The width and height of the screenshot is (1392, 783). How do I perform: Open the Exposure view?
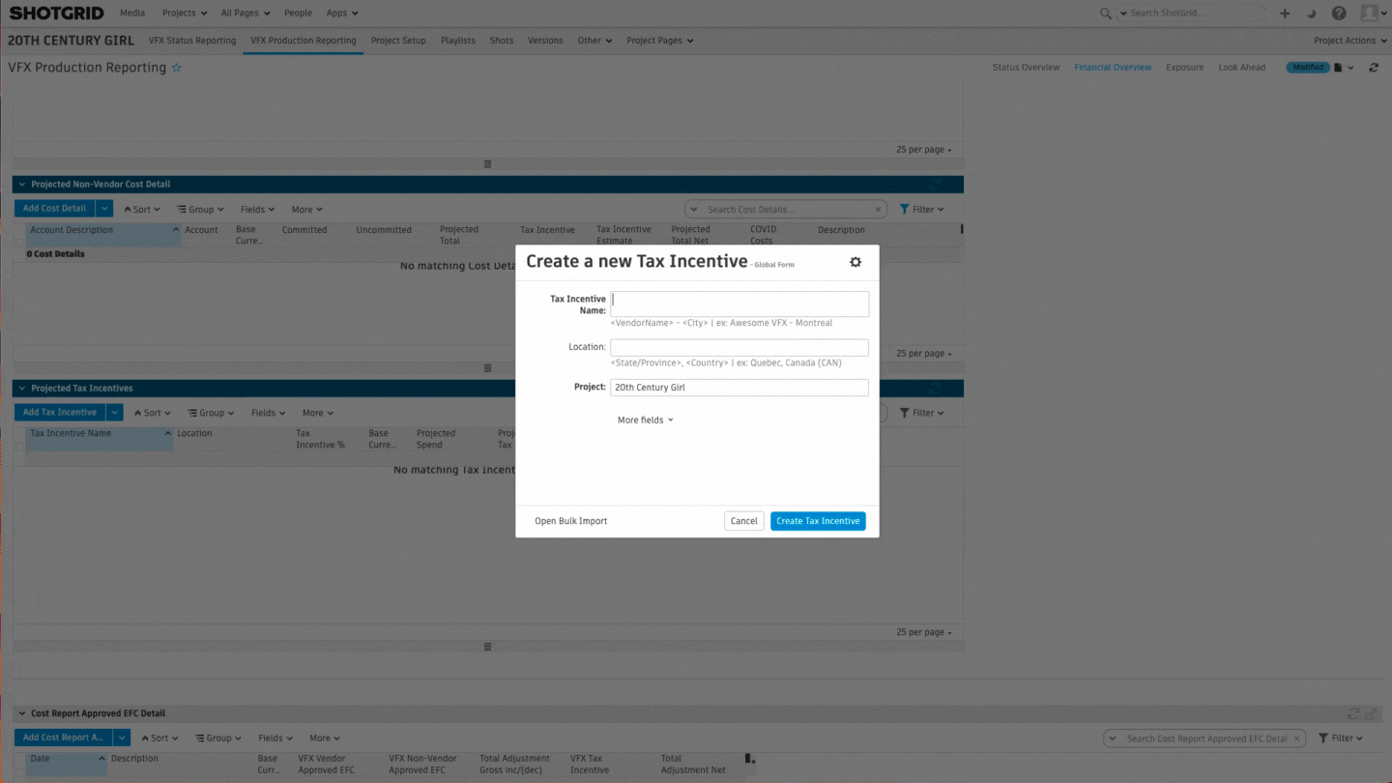1184,68
